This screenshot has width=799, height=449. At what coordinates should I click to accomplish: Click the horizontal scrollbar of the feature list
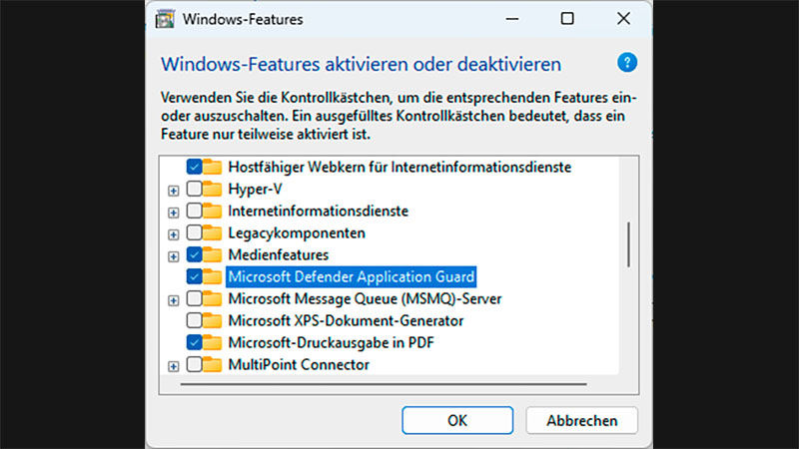point(384,384)
